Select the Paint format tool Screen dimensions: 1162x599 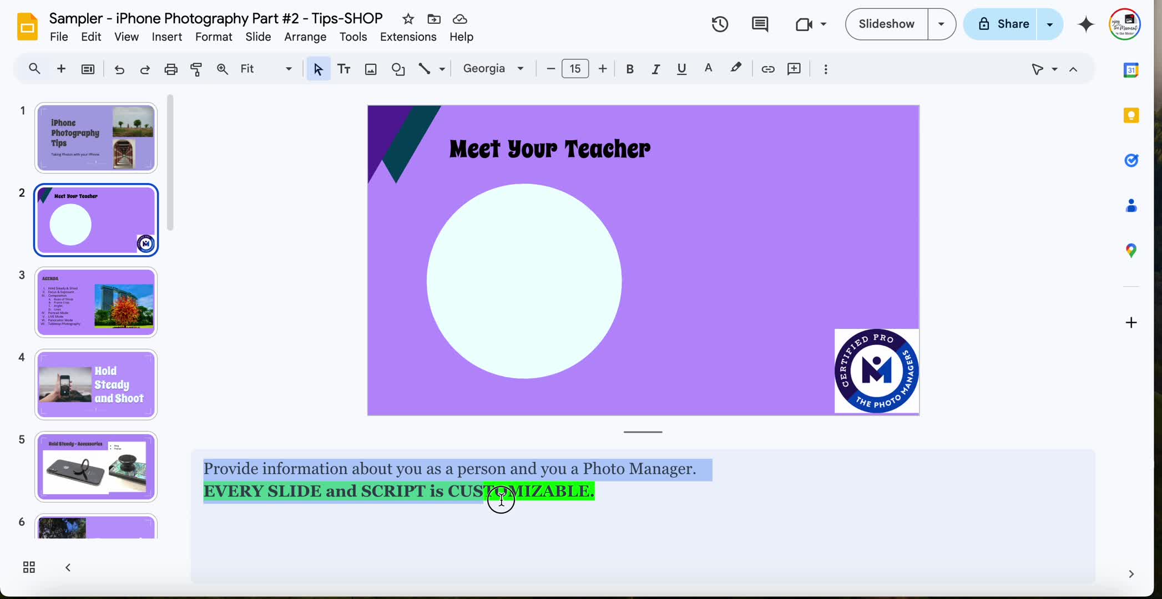[196, 69]
